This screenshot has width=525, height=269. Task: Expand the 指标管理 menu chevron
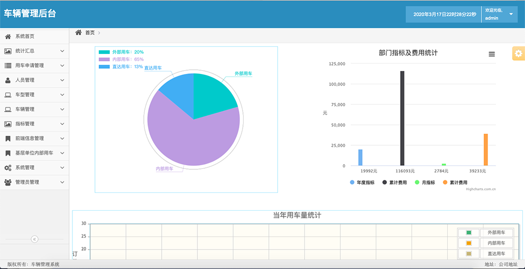pyautogui.click(x=62, y=124)
